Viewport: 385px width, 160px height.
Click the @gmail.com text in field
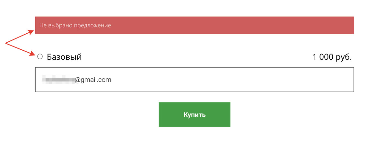[x=93, y=80]
